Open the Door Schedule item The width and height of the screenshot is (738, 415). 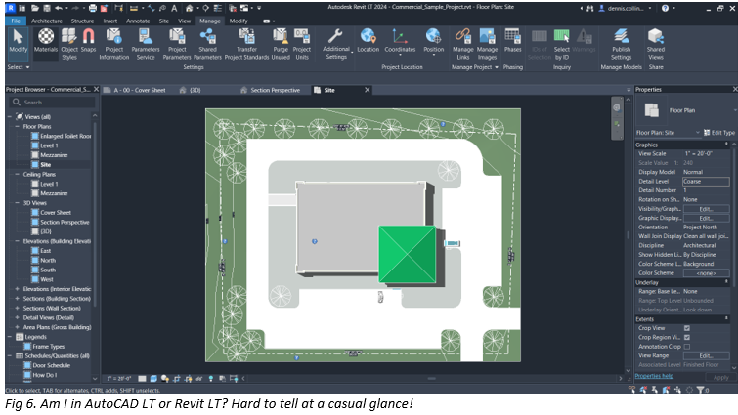[51, 365]
